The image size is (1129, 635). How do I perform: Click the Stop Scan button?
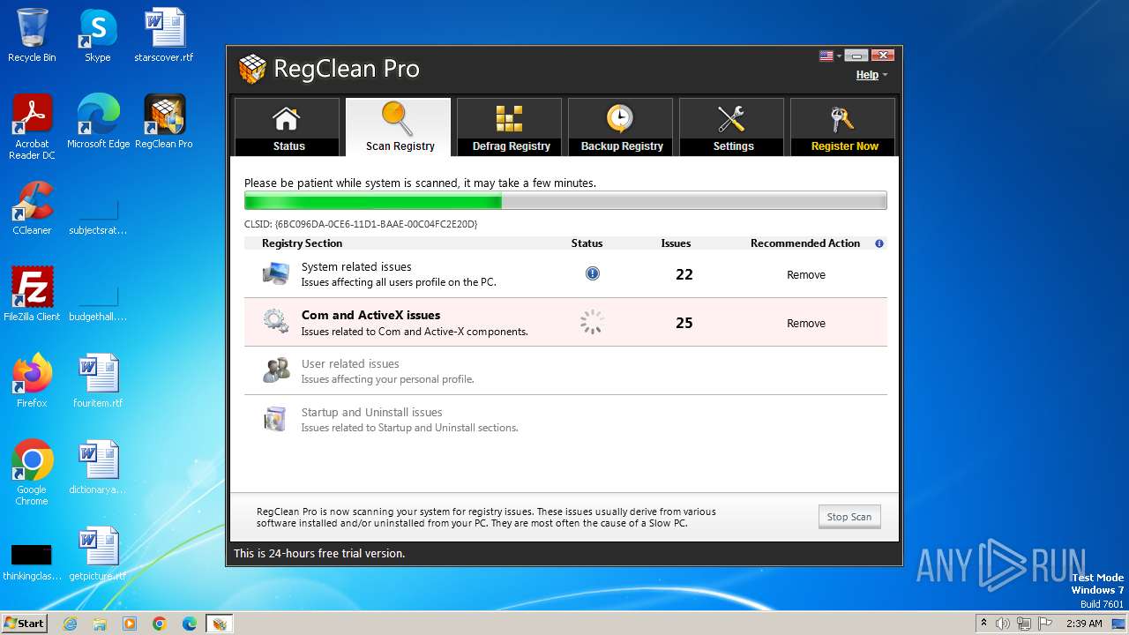(849, 517)
